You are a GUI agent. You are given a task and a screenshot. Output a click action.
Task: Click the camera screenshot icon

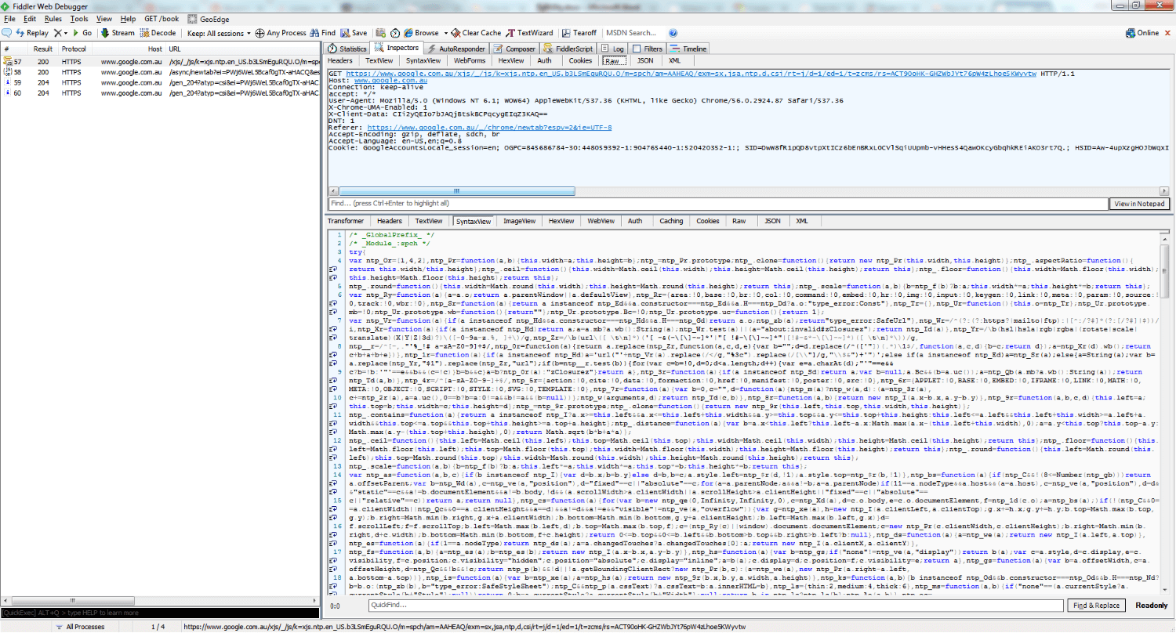point(380,33)
